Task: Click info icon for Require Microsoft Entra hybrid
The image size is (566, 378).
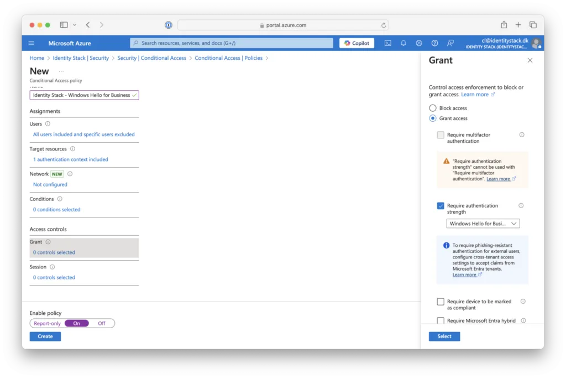Action: pos(523,320)
